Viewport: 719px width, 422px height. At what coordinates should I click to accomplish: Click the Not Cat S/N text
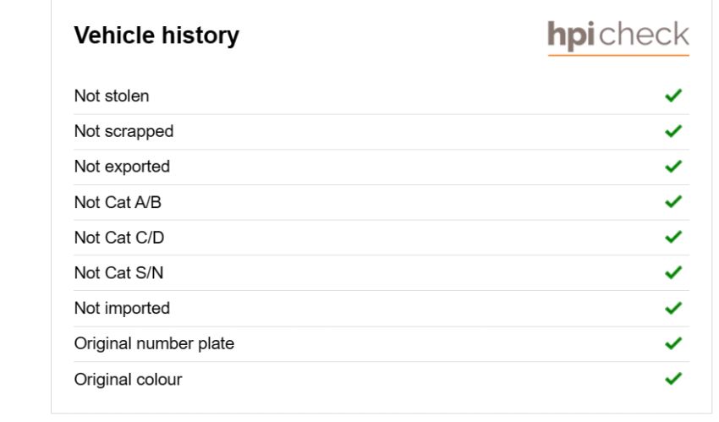(118, 272)
